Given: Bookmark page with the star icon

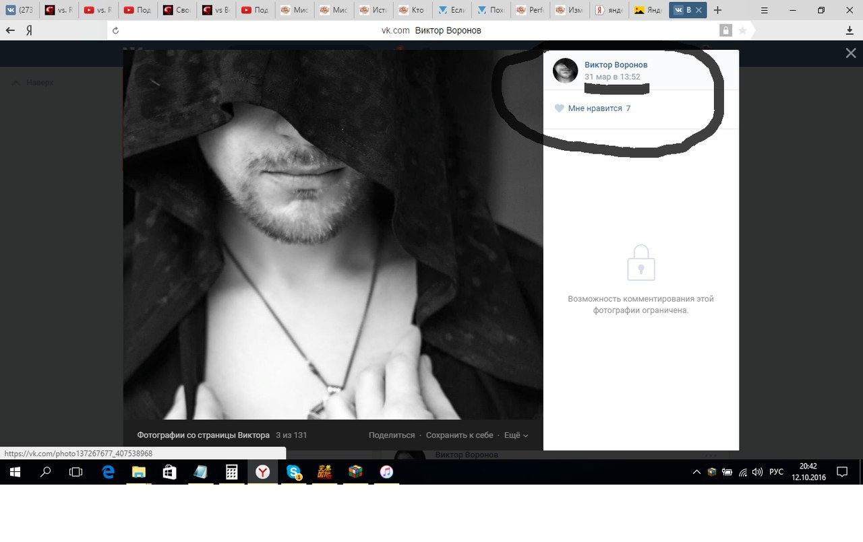Looking at the screenshot, I should 742,30.
